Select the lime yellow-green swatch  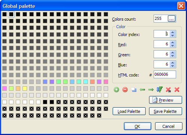(11, 88)
